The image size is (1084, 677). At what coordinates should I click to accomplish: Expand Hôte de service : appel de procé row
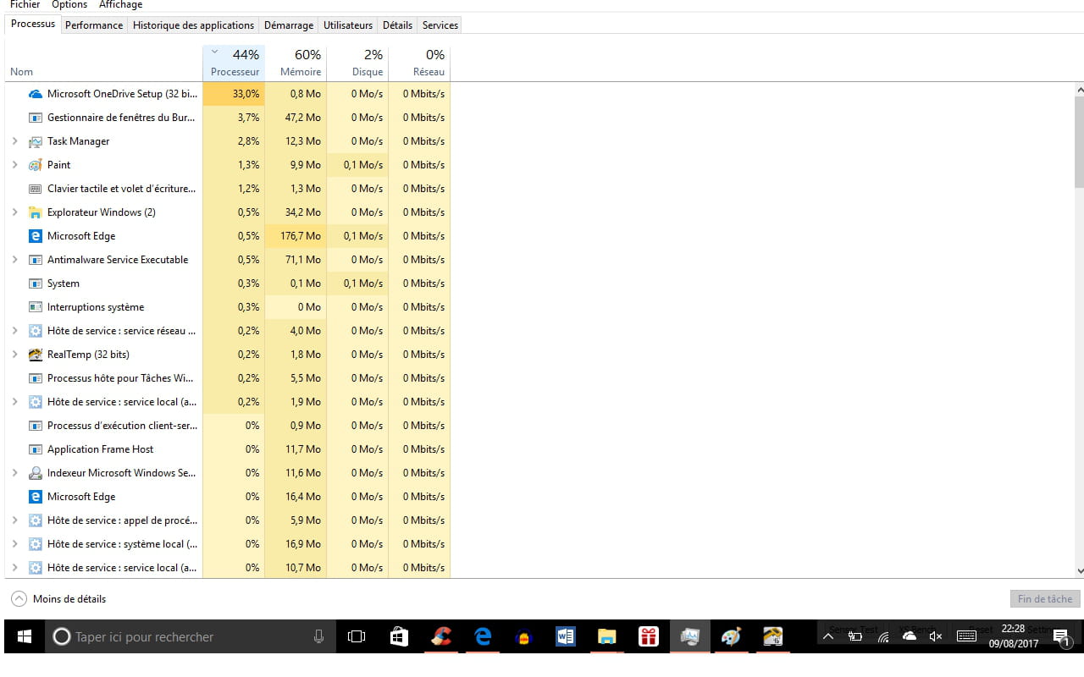(15, 520)
